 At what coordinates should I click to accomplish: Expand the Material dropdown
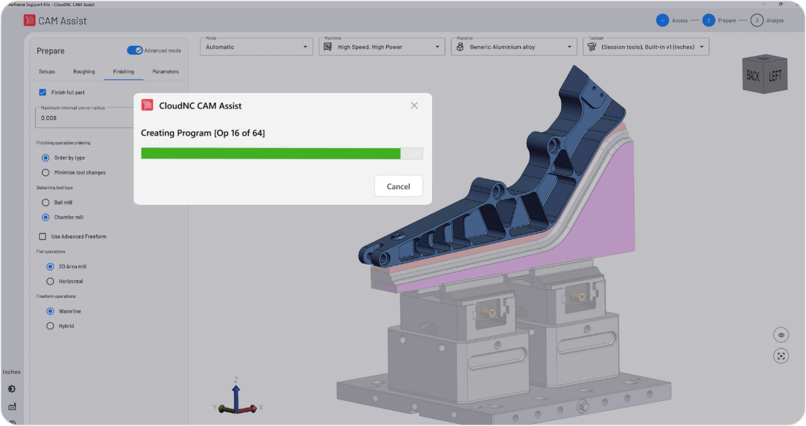514,47
